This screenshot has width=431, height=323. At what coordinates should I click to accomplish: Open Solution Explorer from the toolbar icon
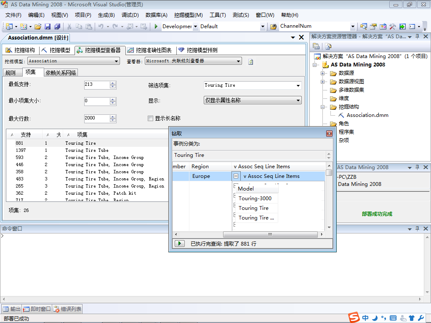[x=363, y=26]
